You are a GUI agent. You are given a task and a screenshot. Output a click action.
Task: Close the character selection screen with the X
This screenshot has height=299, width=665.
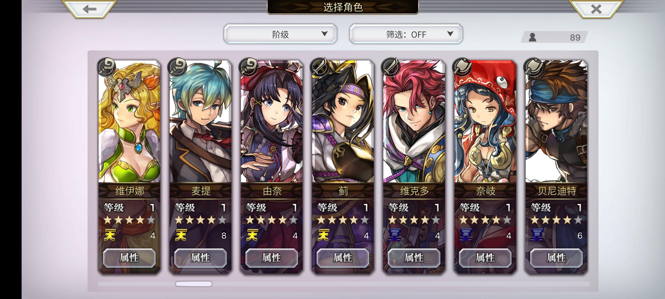click(x=596, y=9)
